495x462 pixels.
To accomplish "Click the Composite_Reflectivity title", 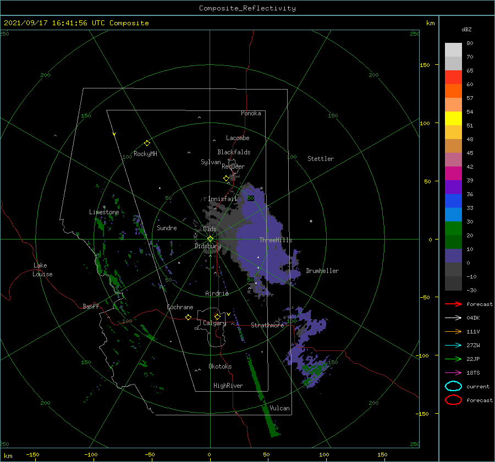I will coord(247,8).
